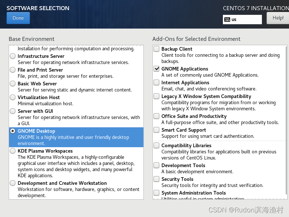Click 'Minimal virtualization host.' description
Image resolution: width=289 pixels, height=217 pixels.
click(46, 103)
